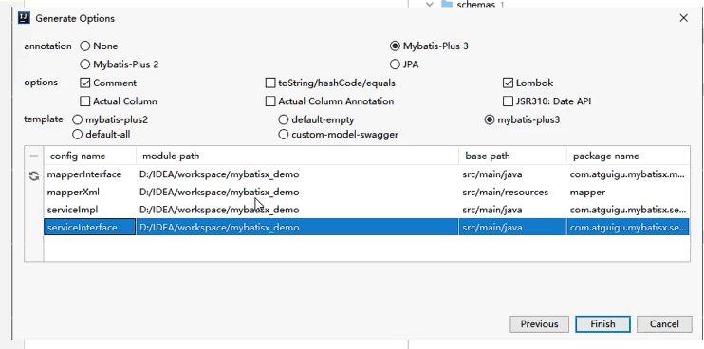Click the refresh icon beside mapperInterface
704x349 pixels.
(34, 175)
